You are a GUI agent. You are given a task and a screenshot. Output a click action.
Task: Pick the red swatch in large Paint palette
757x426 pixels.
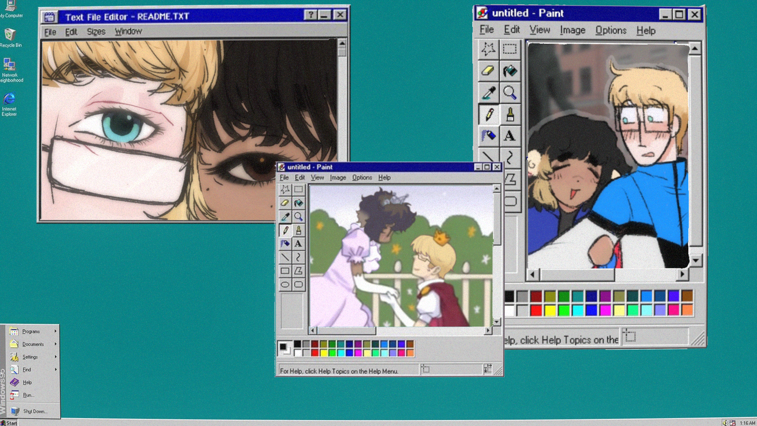pyautogui.click(x=536, y=310)
